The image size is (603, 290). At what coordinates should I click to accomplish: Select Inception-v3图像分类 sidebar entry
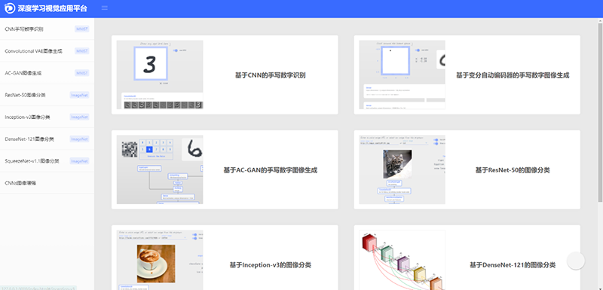[x=47, y=118]
